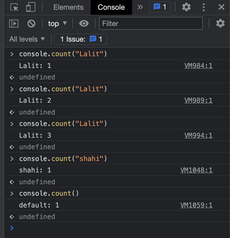
Task: Open the issues counter badge in top bar
Action: pos(160,7)
